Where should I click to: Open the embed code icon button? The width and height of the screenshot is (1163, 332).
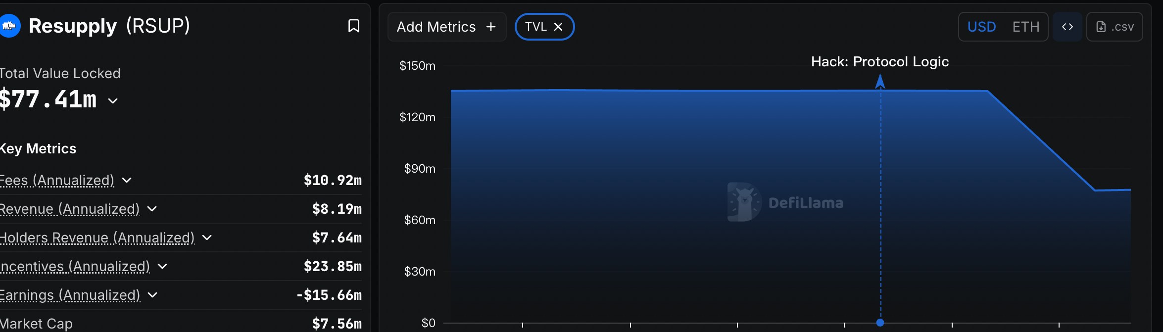(x=1067, y=27)
